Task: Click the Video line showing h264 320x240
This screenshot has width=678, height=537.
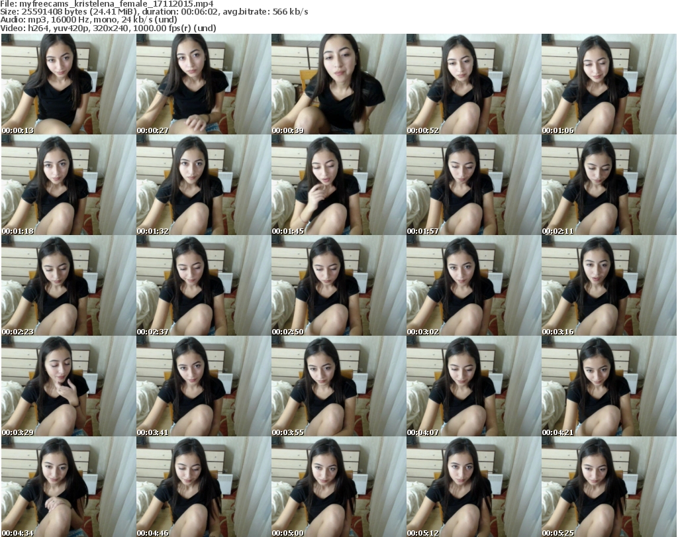Action: [x=108, y=28]
